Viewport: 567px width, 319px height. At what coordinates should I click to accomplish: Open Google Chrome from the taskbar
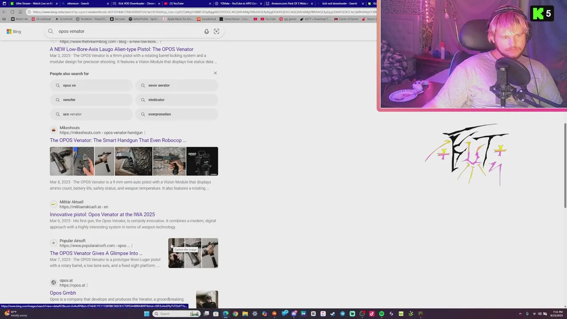tap(235, 314)
